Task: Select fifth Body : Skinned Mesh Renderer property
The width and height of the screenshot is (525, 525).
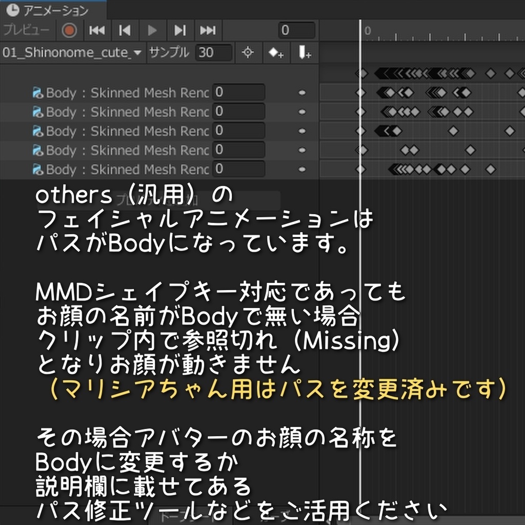Action: (x=127, y=169)
